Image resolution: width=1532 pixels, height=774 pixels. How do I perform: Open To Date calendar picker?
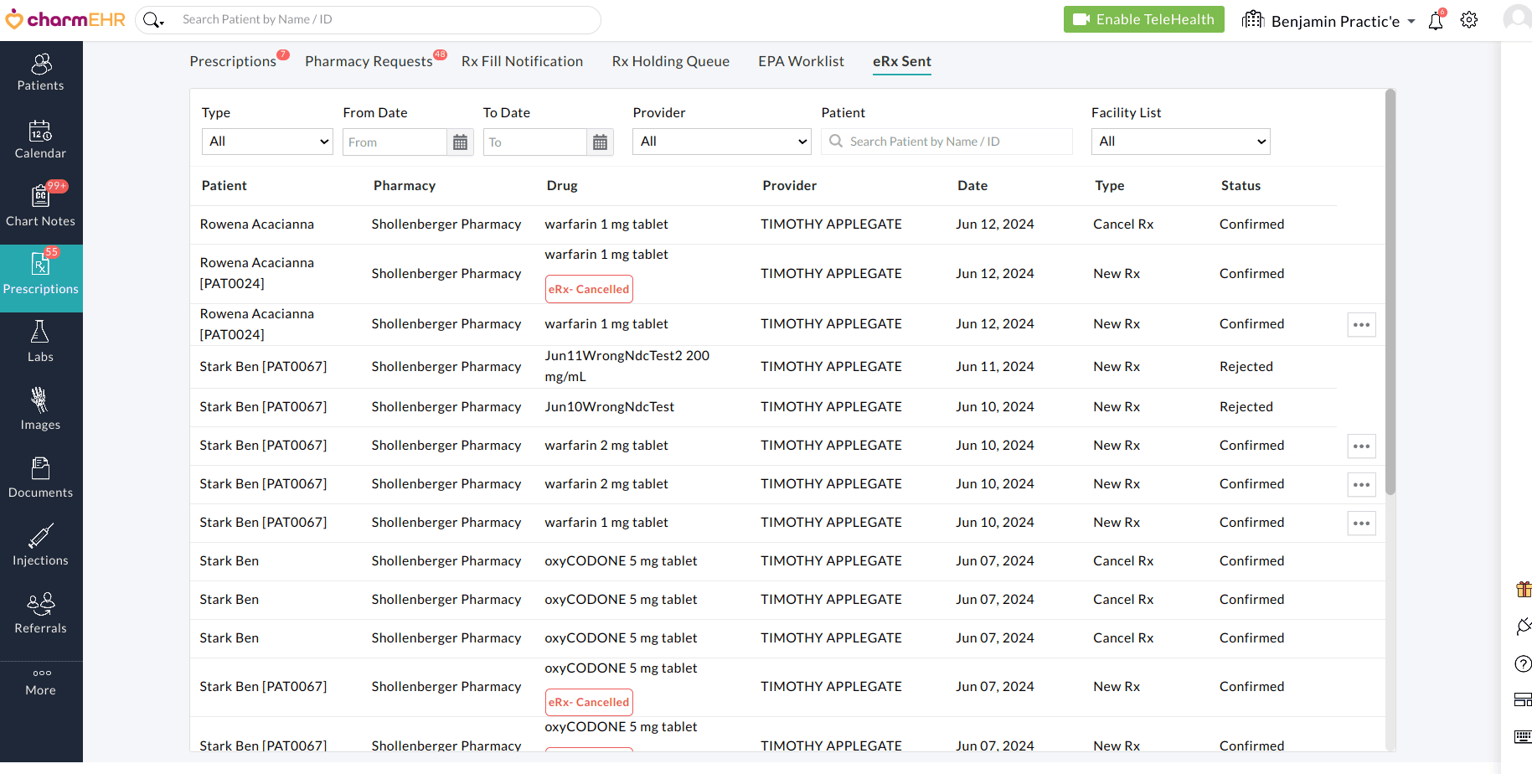600,142
